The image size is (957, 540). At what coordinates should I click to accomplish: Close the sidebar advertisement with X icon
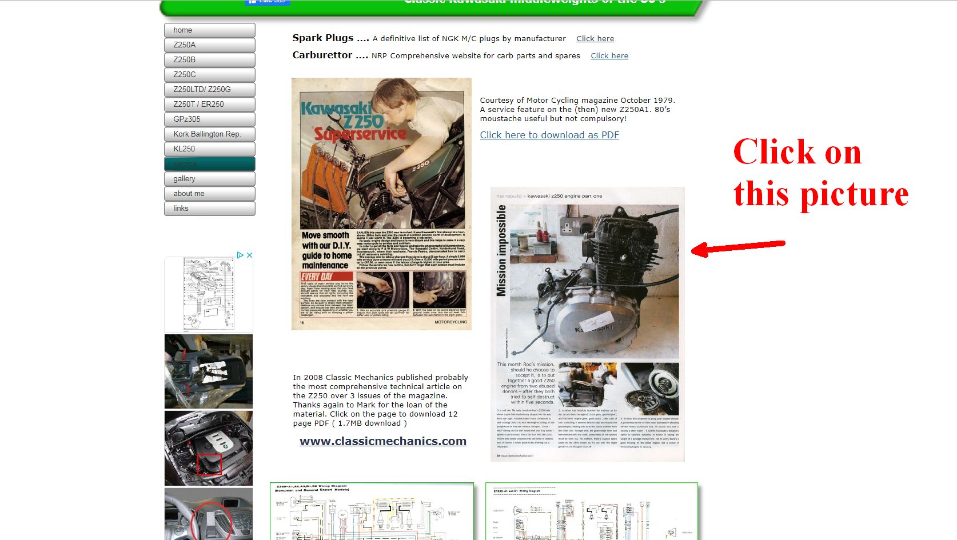(249, 255)
